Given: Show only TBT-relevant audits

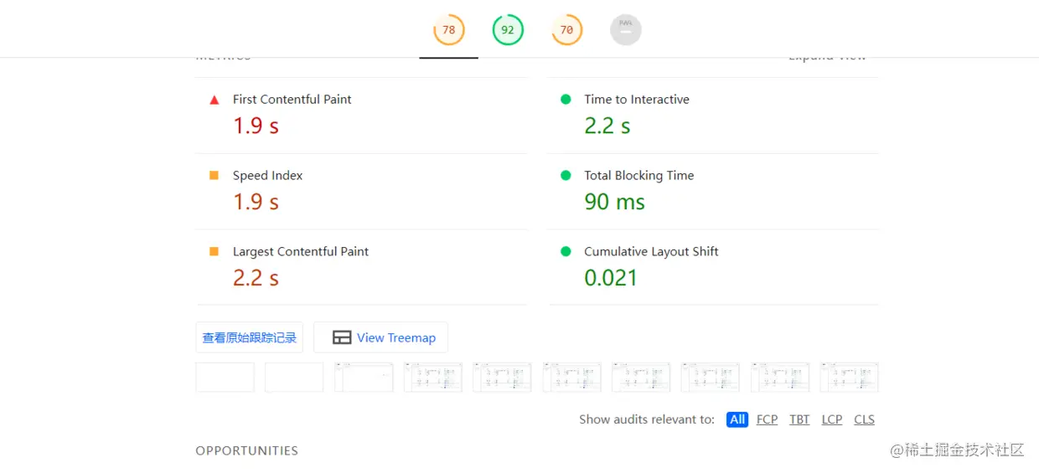Looking at the screenshot, I should pyautogui.click(x=799, y=419).
